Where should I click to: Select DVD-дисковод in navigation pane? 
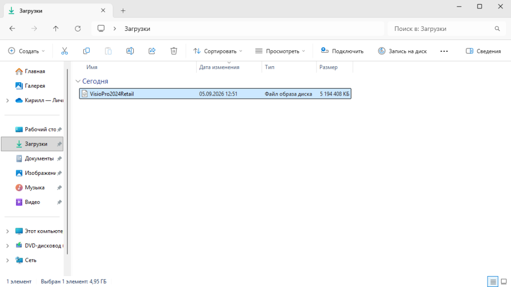coord(39,246)
